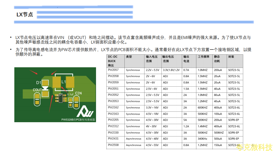Viewport: 274px width, 151px height.
Task: Click the COUT capacitor footprint
Action: click(37, 100)
